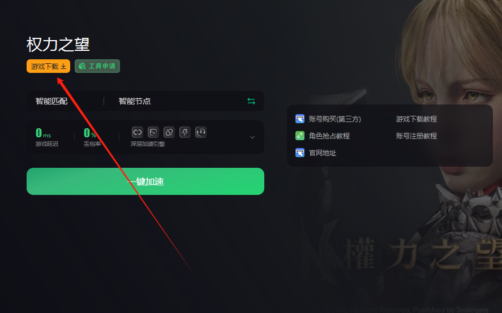The image size is (502, 313).
Task: Click the 0 ms 游戏延迟 latency readout
Action: click(x=47, y=137)
